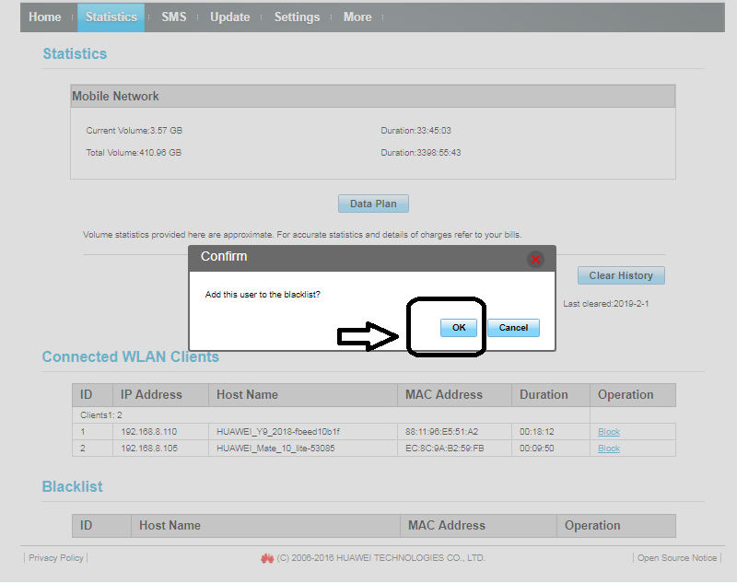The width and height of the screenshot is (737, 583).
Task: Select MAC address EC:8C:9A:B2:59:FB cell
Action: 444,449
